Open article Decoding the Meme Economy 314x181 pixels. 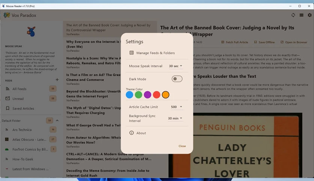pos(110,173)
